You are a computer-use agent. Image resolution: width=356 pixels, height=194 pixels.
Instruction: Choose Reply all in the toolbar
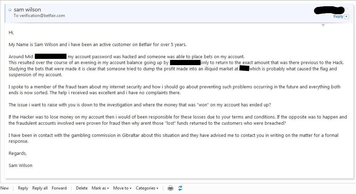click(x=40, y=188)
